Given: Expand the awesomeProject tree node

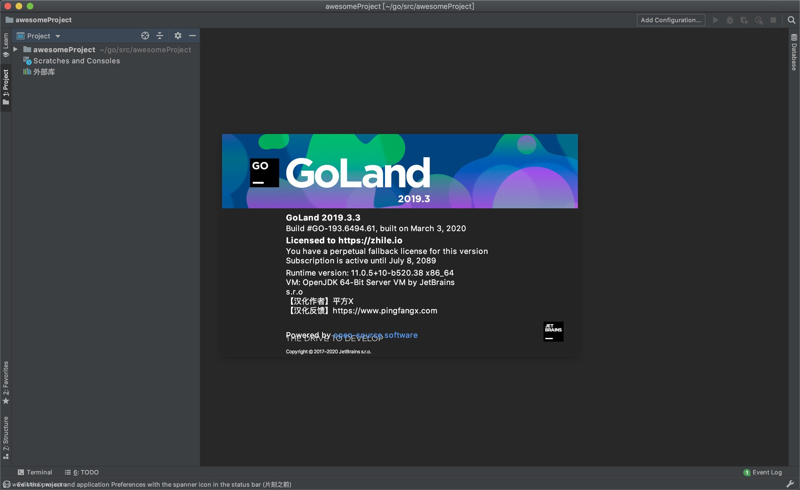Looking at the screenshot, I should 15,49.
